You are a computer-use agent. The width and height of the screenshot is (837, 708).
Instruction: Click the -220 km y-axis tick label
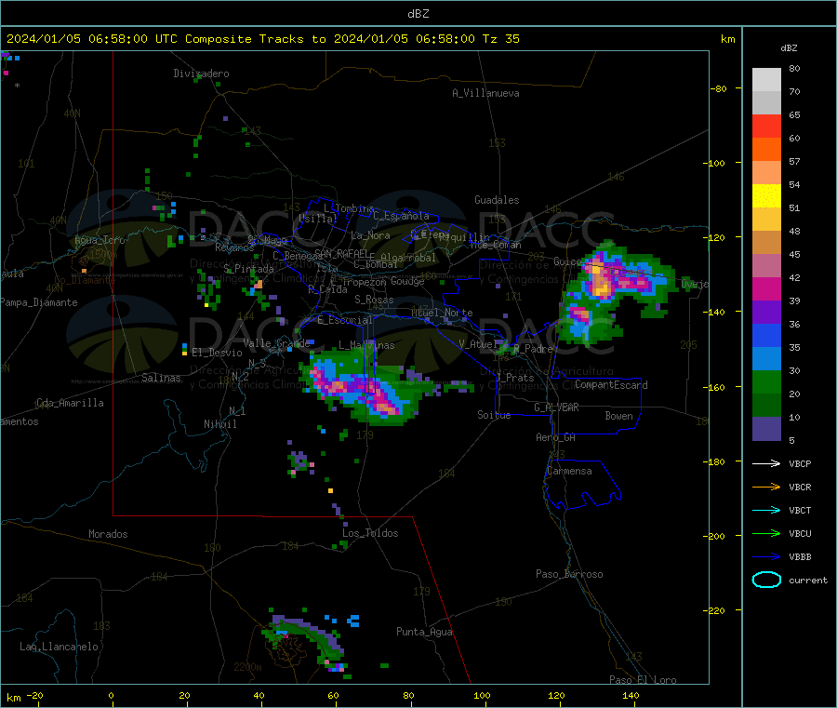point(716,611)
